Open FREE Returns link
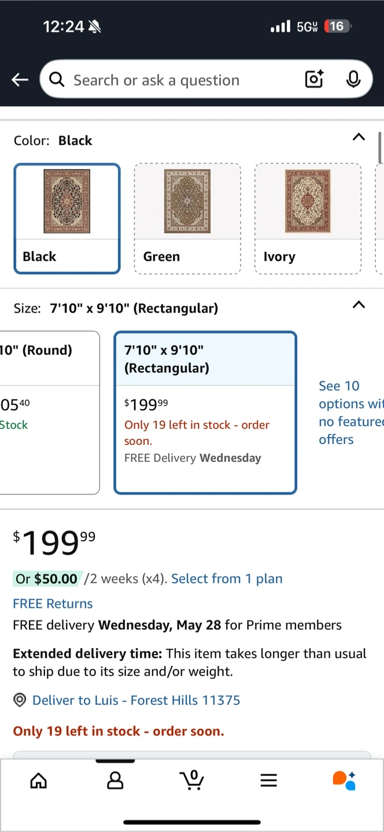The image size is (384, 832). pos(53,604)
